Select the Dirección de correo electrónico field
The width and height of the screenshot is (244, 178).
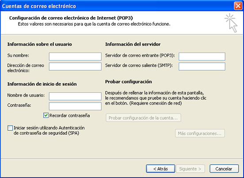click(75, 67)
